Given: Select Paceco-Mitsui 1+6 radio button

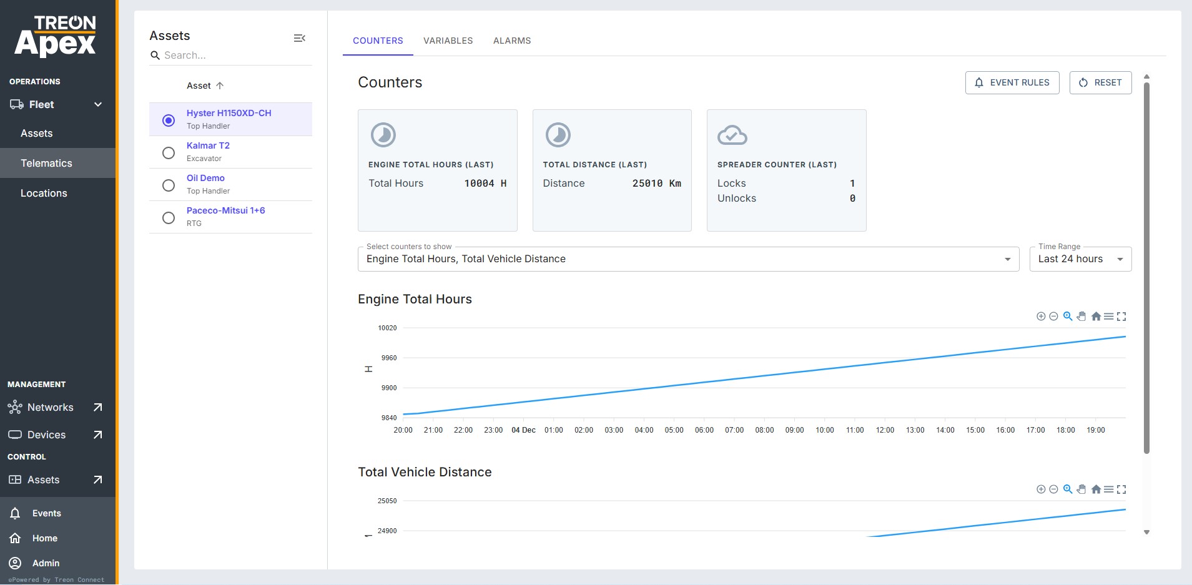Looking at the screenshot, I should click(x=169, y=217).
